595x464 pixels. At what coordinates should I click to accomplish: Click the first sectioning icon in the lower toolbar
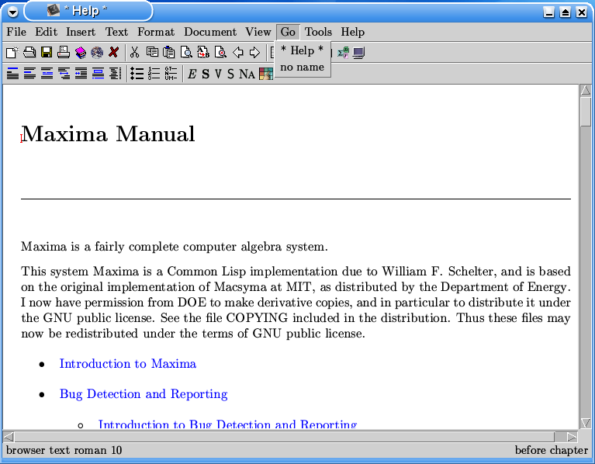(x=12, y=73)
